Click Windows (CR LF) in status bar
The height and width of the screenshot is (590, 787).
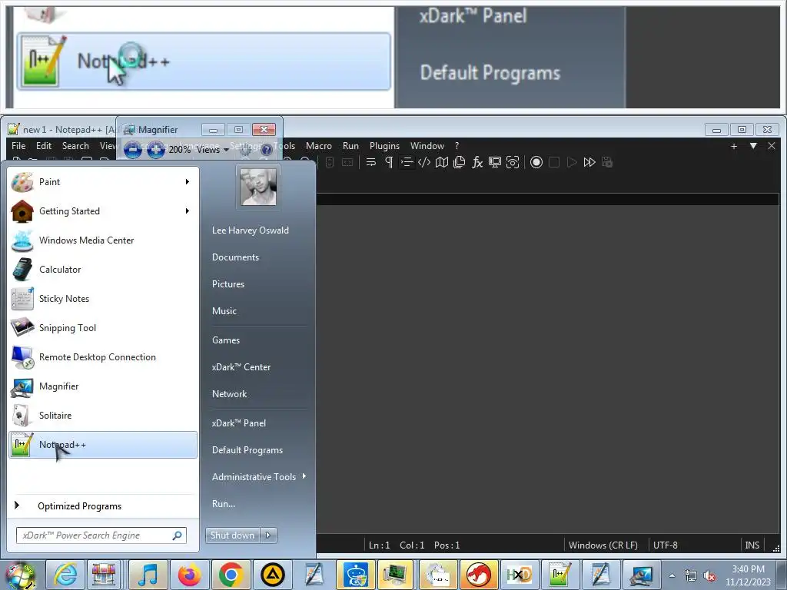[603, 545]
